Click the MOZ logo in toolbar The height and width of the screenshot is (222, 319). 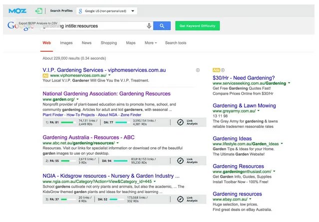pyautogui.click(x=17, y=10)
